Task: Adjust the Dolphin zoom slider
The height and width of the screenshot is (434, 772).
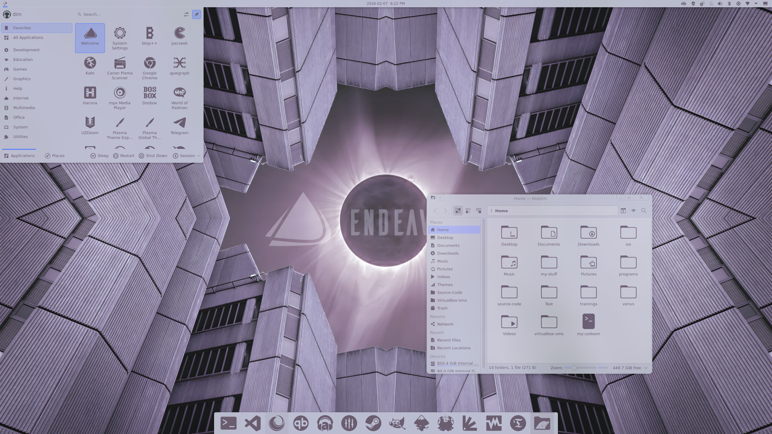Action: point(574,368)
